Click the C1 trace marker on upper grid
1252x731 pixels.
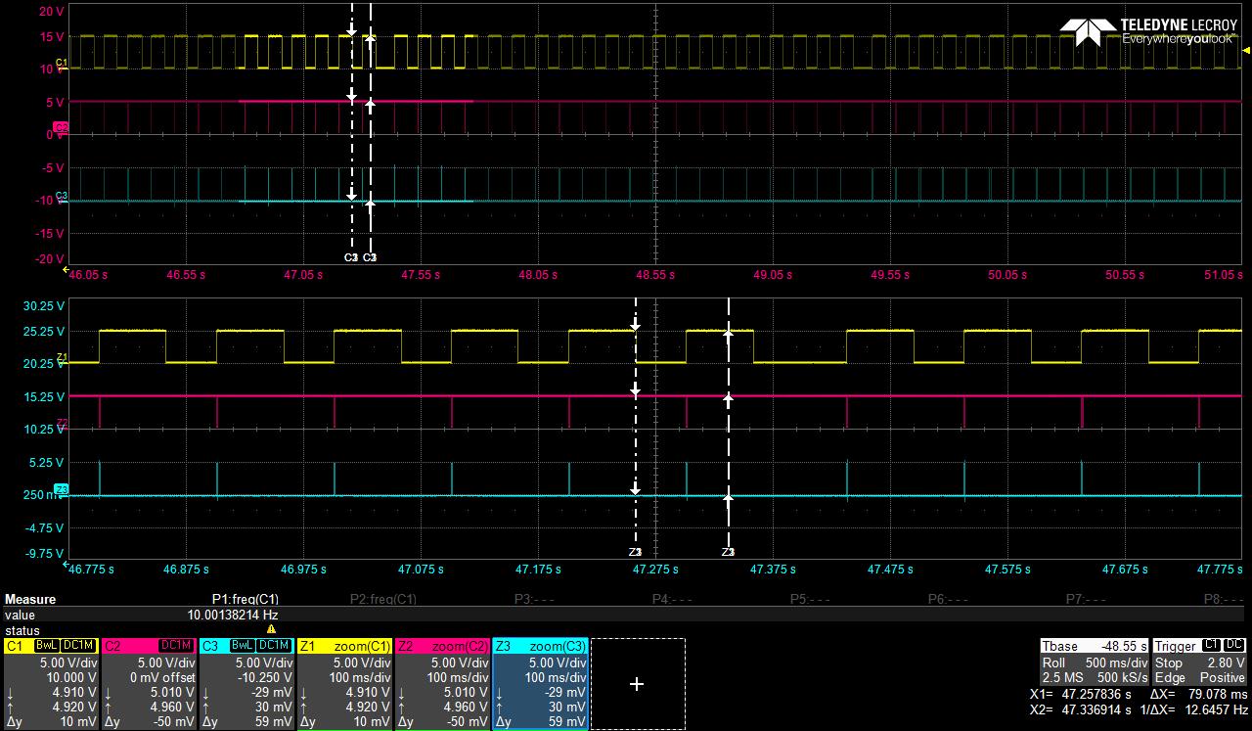pyautogui.click(x=62, y=64)
